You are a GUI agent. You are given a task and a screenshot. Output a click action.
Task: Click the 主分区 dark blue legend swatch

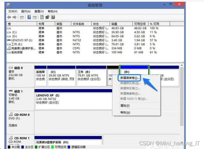(23, 147)
